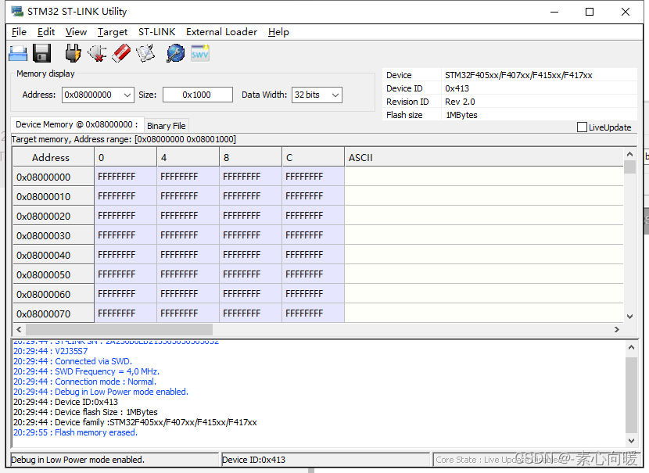Select address row 0x08000030
Viewport: 649px width, 473px height.
click(53, 235)
